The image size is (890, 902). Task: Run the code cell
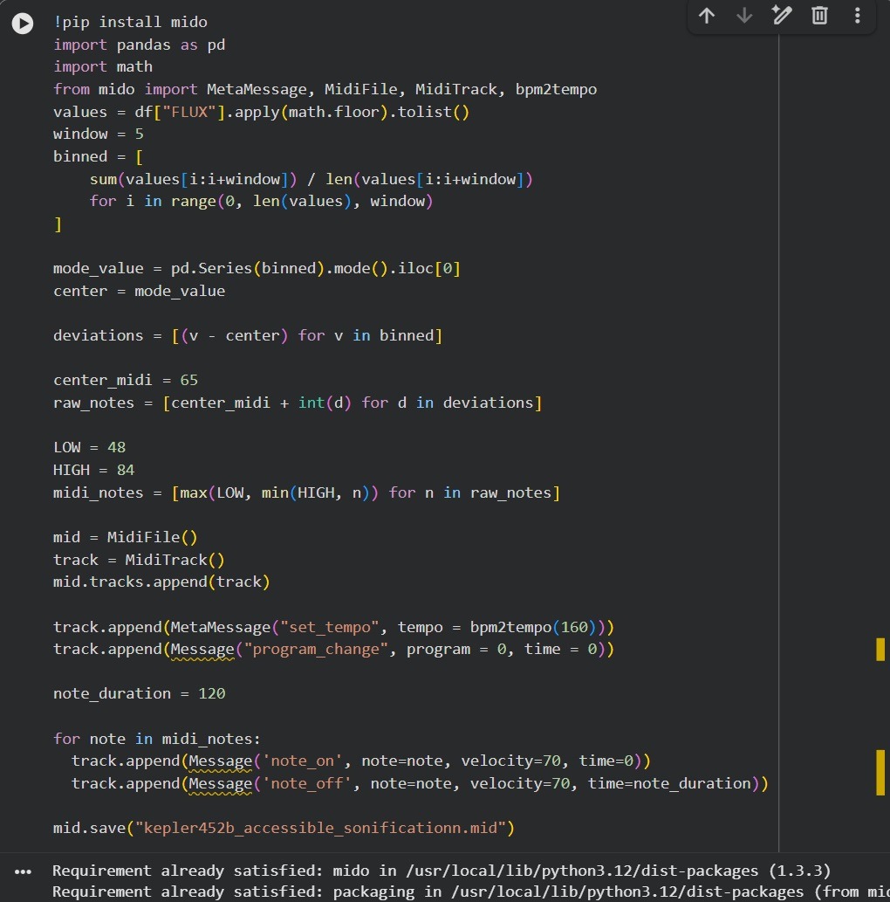point(23,24)
